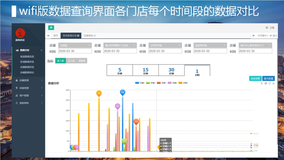This screenshot has width=284, height=160.
Task: Select the 滞留数 indicator
Action: (x=82, y=61)
